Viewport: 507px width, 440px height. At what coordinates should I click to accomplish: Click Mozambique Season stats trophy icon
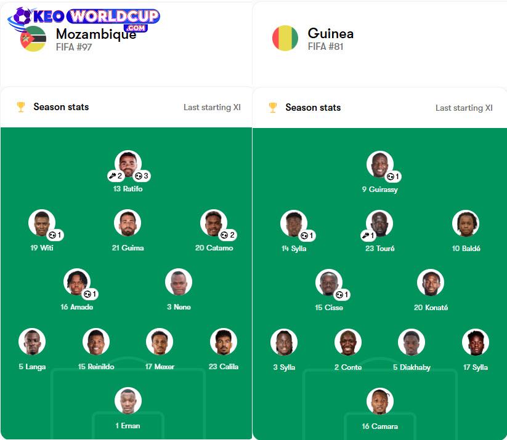[21, 107]
